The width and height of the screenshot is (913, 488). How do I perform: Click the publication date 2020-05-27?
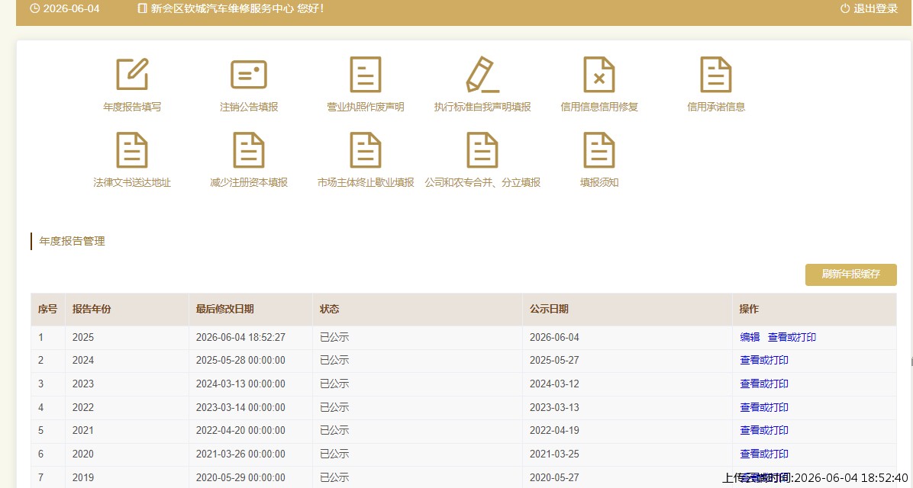pos(554,477)
